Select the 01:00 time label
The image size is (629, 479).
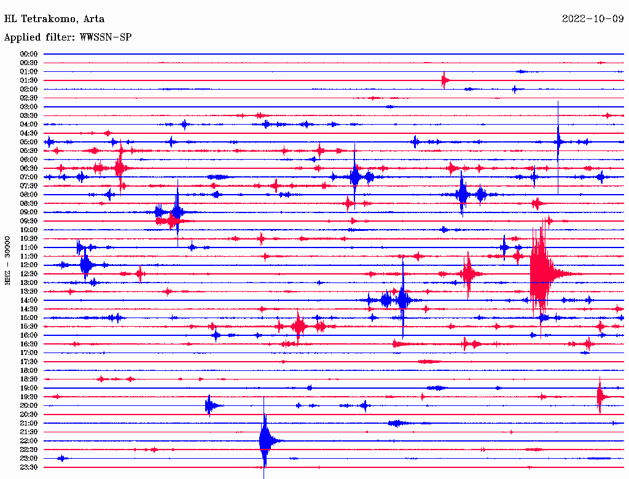[29, 71]
